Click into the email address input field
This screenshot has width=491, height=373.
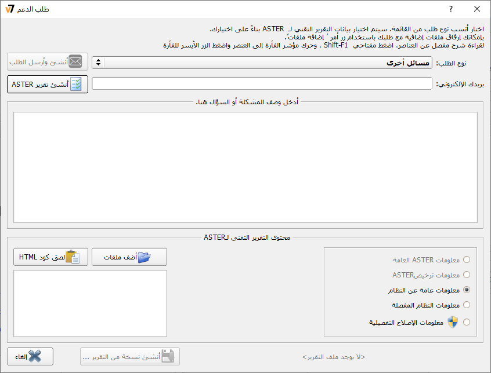tap(262, 83)
